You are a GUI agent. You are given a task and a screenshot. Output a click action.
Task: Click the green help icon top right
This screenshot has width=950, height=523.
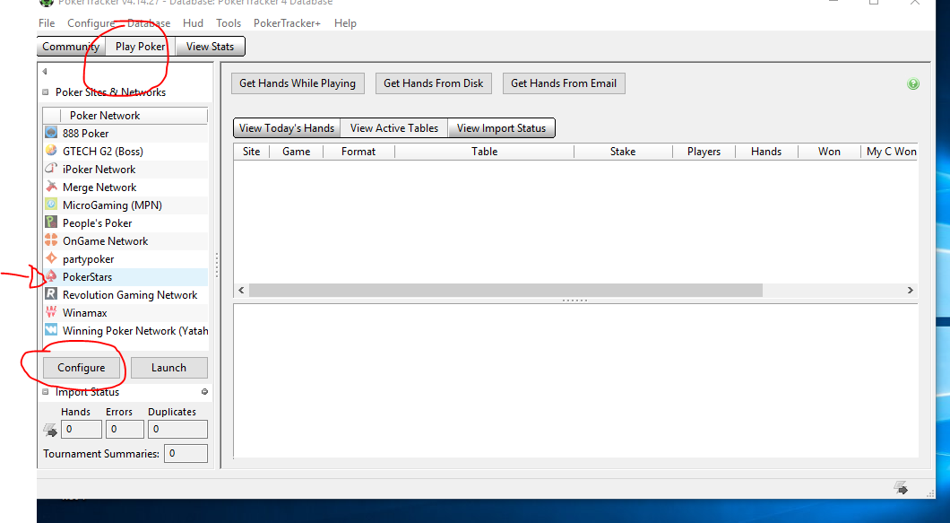(913, 83)
